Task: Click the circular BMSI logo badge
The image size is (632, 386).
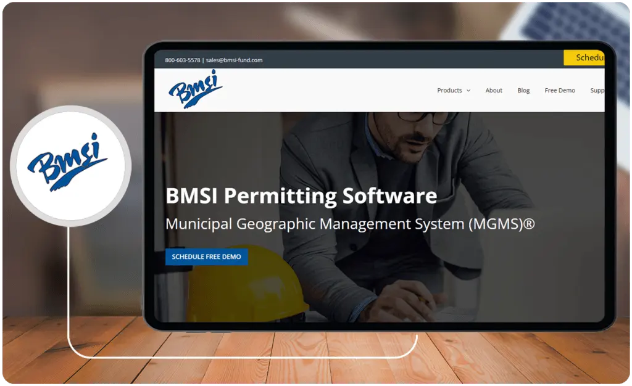Action: pyautogui.click(x=71, y=166)
